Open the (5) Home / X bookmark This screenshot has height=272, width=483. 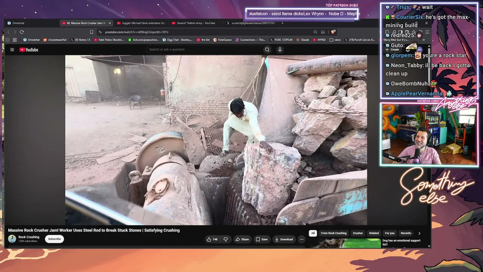click(80, 40)
